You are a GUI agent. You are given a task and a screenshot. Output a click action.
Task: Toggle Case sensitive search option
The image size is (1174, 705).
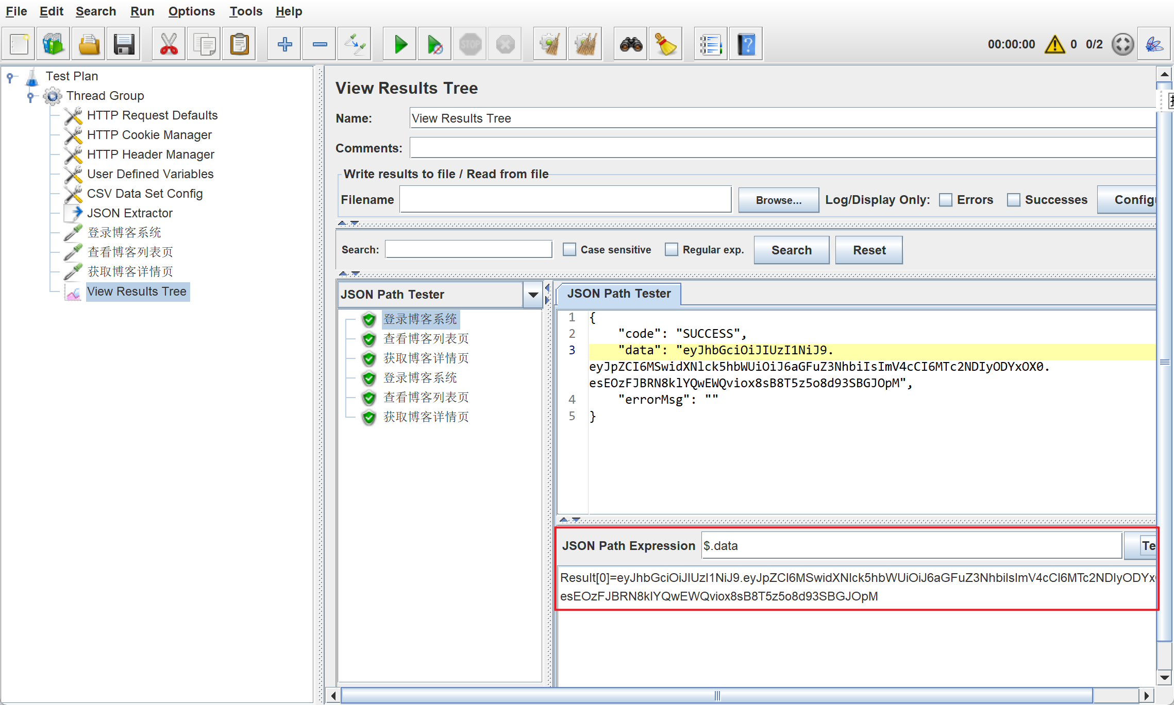(x=569, y=250)
